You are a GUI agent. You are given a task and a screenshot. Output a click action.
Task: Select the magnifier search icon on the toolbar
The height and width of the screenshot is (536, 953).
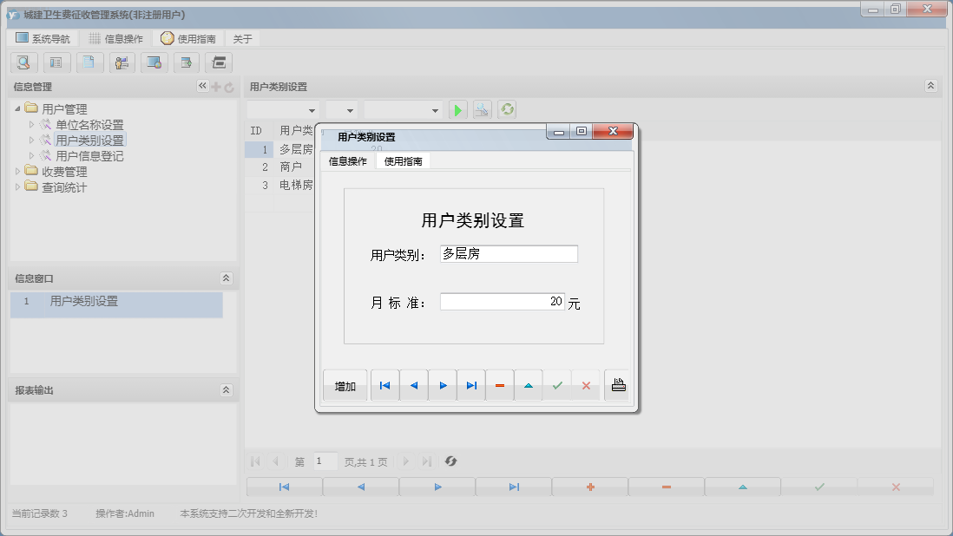23,62
